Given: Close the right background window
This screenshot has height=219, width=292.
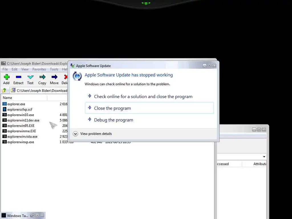Looking at the screenshot, I should [264, 130].
